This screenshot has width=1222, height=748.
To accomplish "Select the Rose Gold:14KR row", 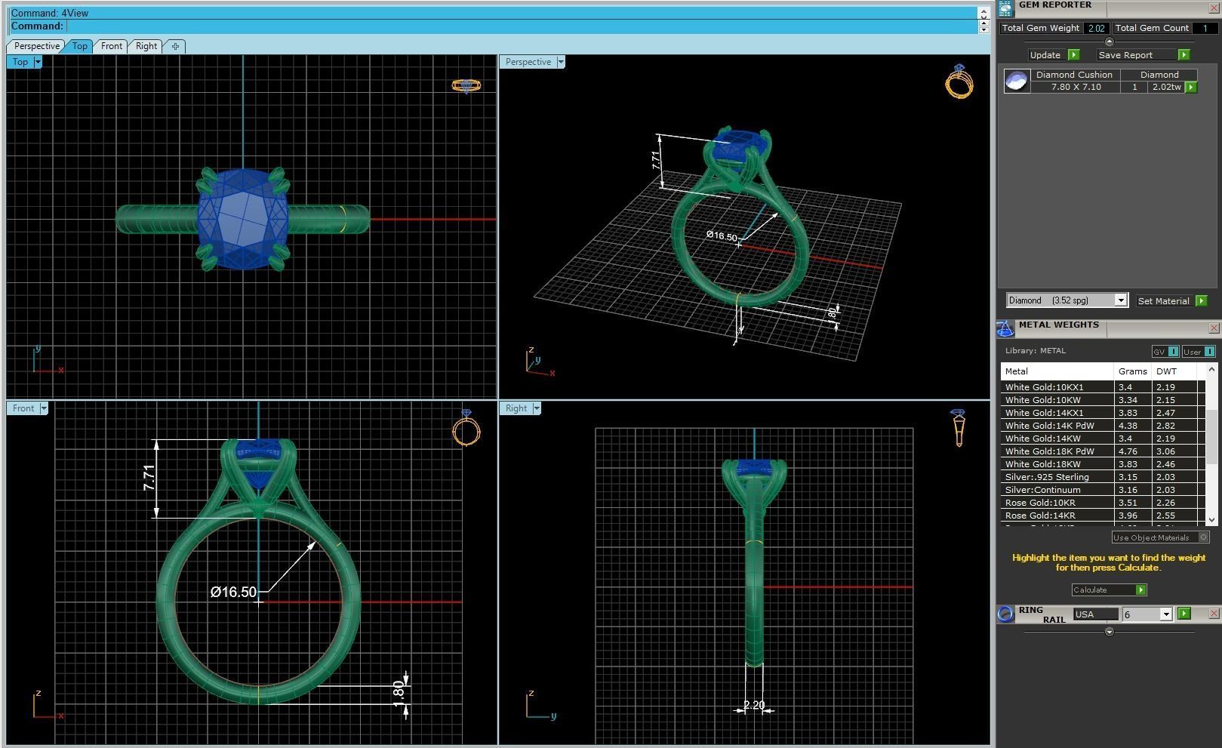I will coord(1103,516).
